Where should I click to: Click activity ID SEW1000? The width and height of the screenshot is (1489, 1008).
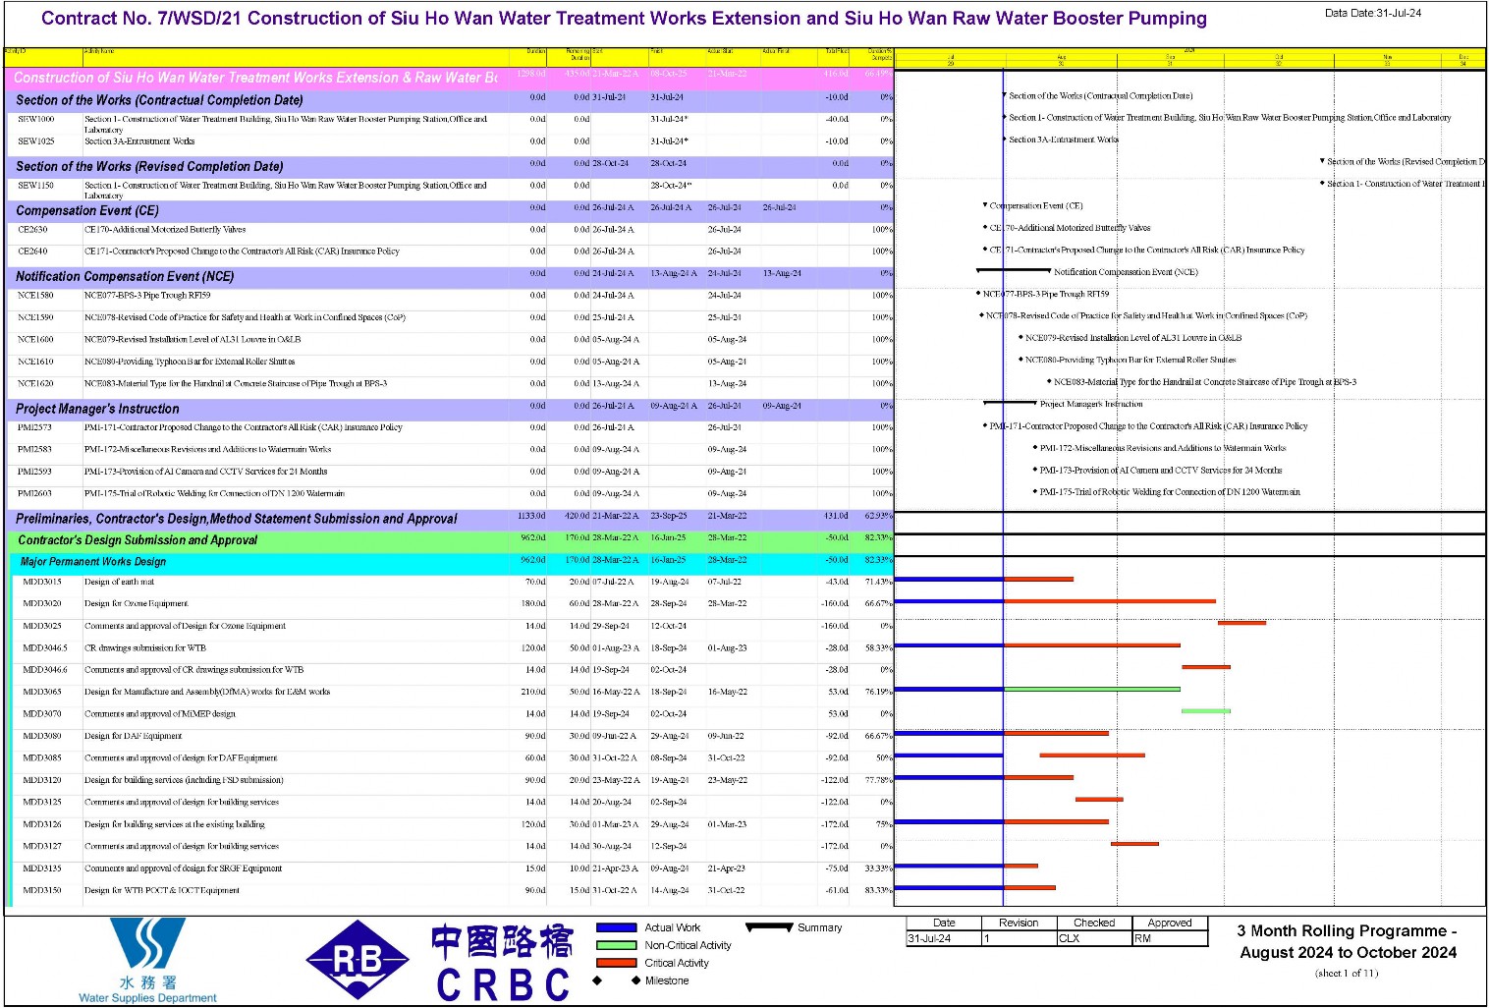tap(36, 119)
